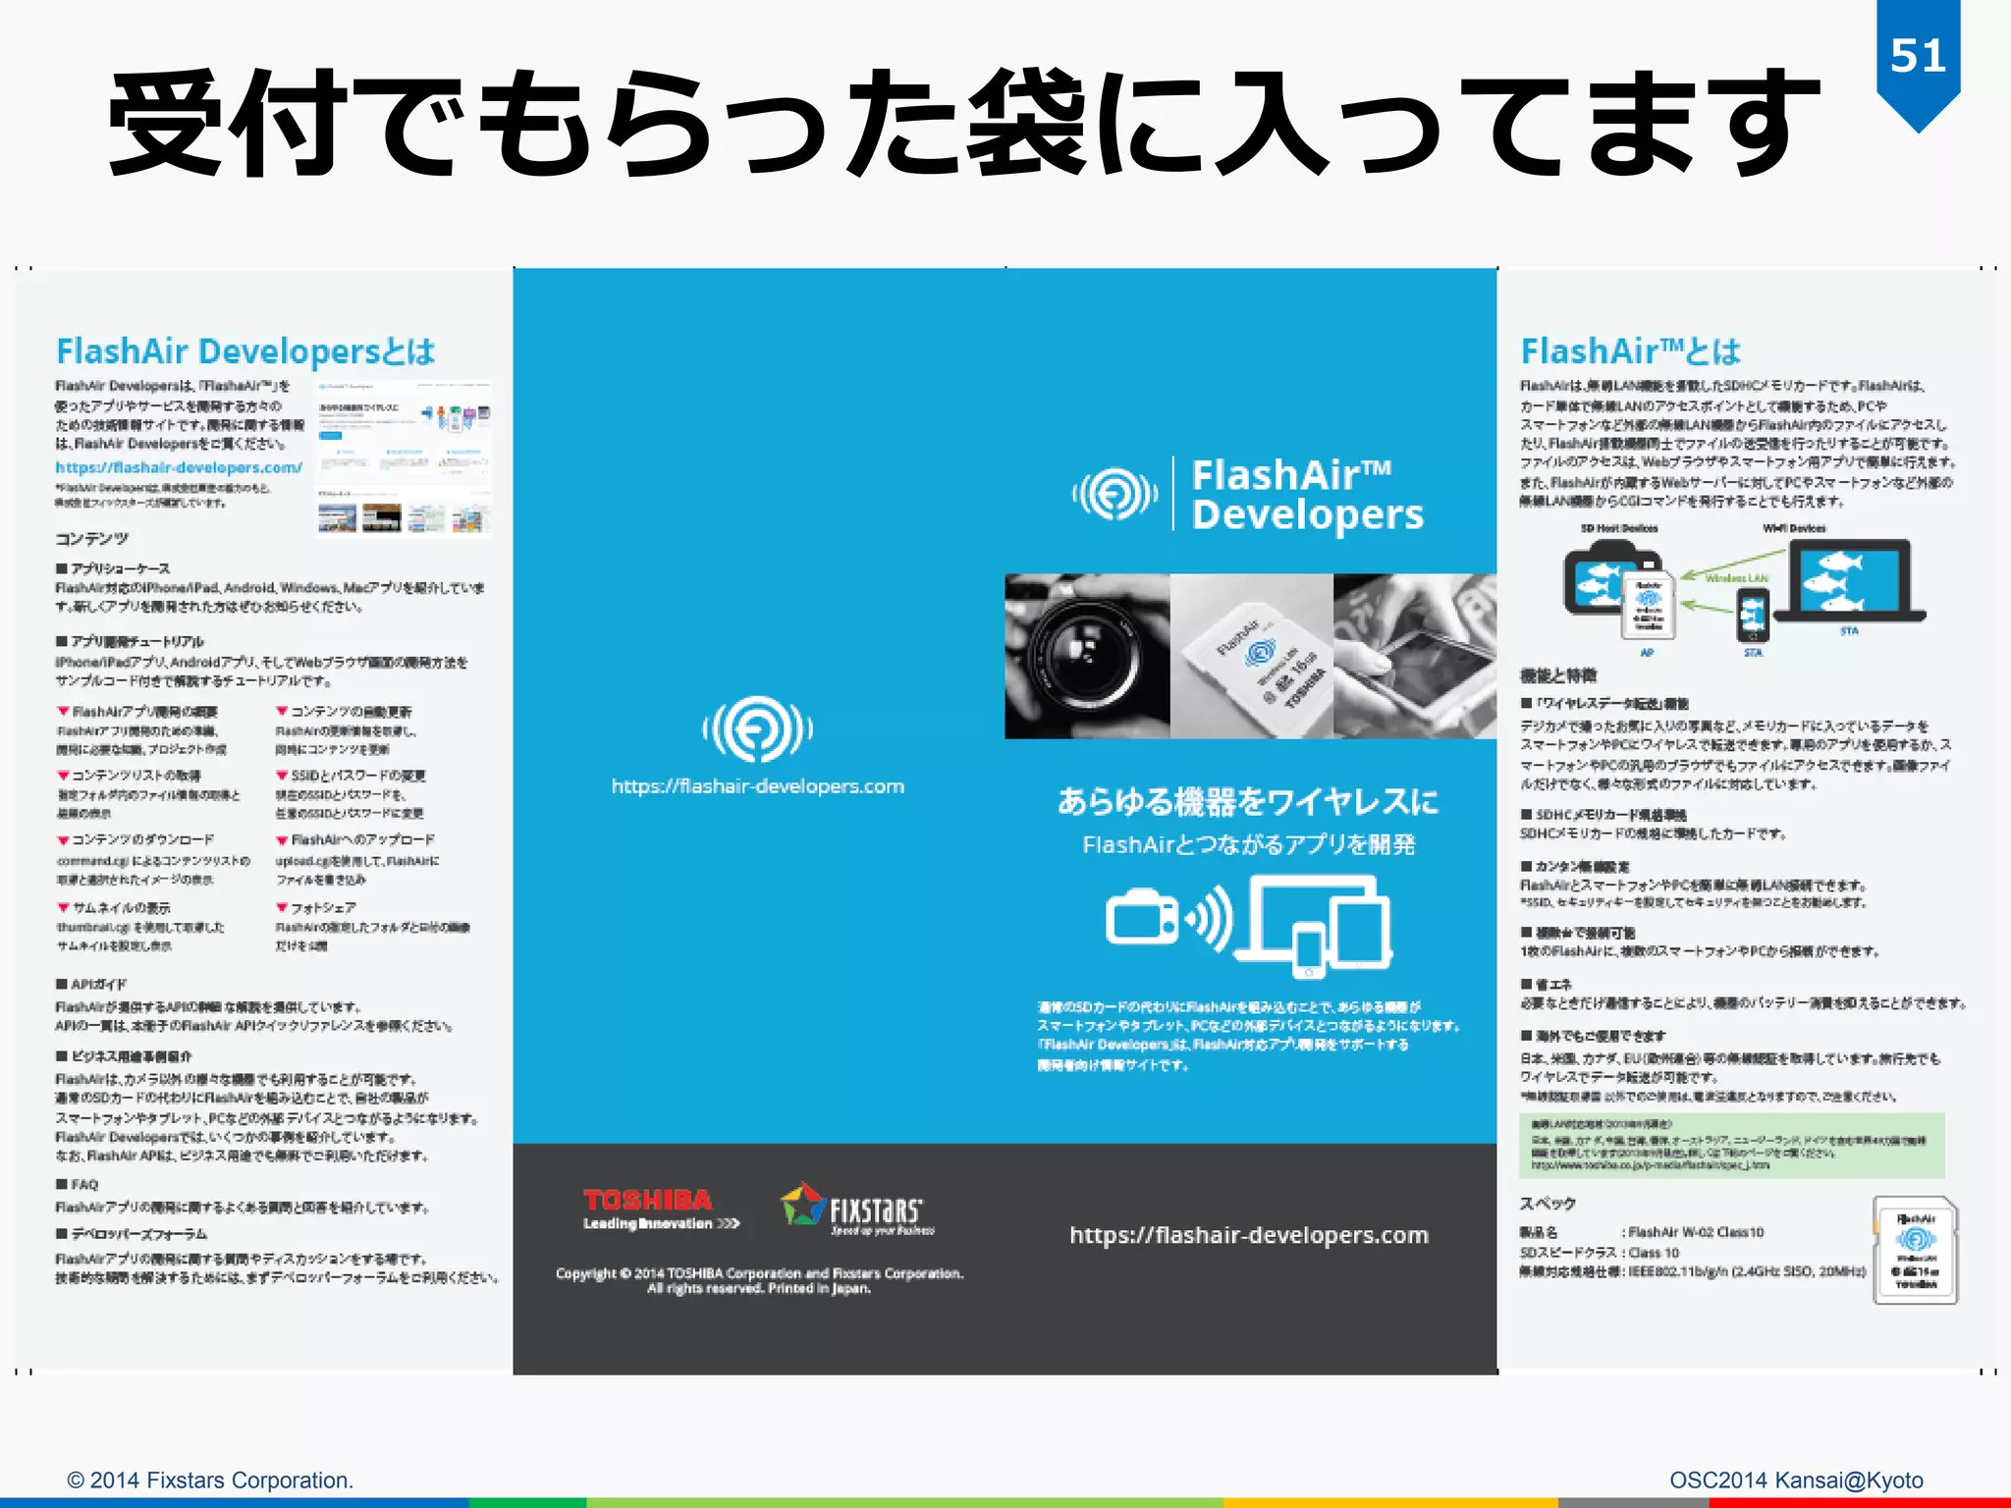Click the 省エネ bullet heading
2011x1508 pixels.
1547,984
